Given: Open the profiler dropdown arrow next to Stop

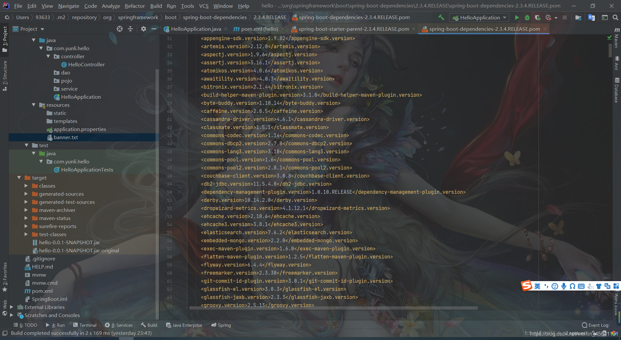Looking at the screenshot, I should point(556,18).
